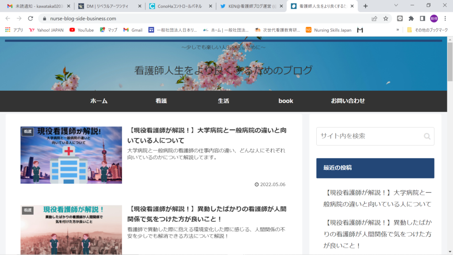Click the tagline ～少しでも楽しい人生を送るために～
This screenshot has height=255, width=453.
(223, 47)
